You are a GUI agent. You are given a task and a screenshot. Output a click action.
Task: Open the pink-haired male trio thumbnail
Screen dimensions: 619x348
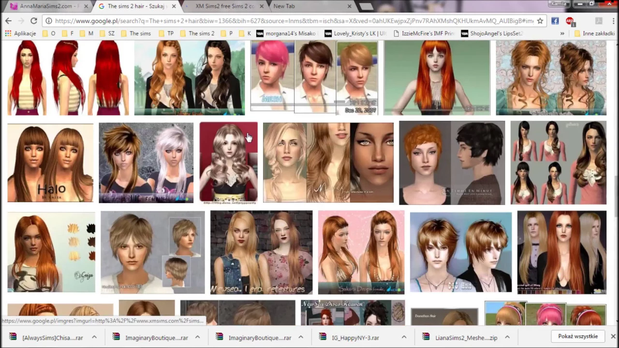pyautogui.click(x=314, y=78)
